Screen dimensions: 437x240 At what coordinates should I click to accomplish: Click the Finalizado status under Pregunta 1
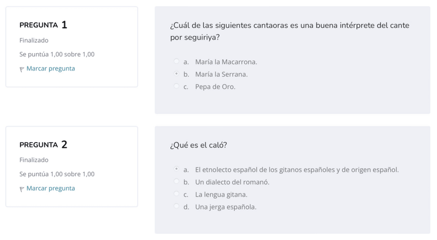coord(34,40)
